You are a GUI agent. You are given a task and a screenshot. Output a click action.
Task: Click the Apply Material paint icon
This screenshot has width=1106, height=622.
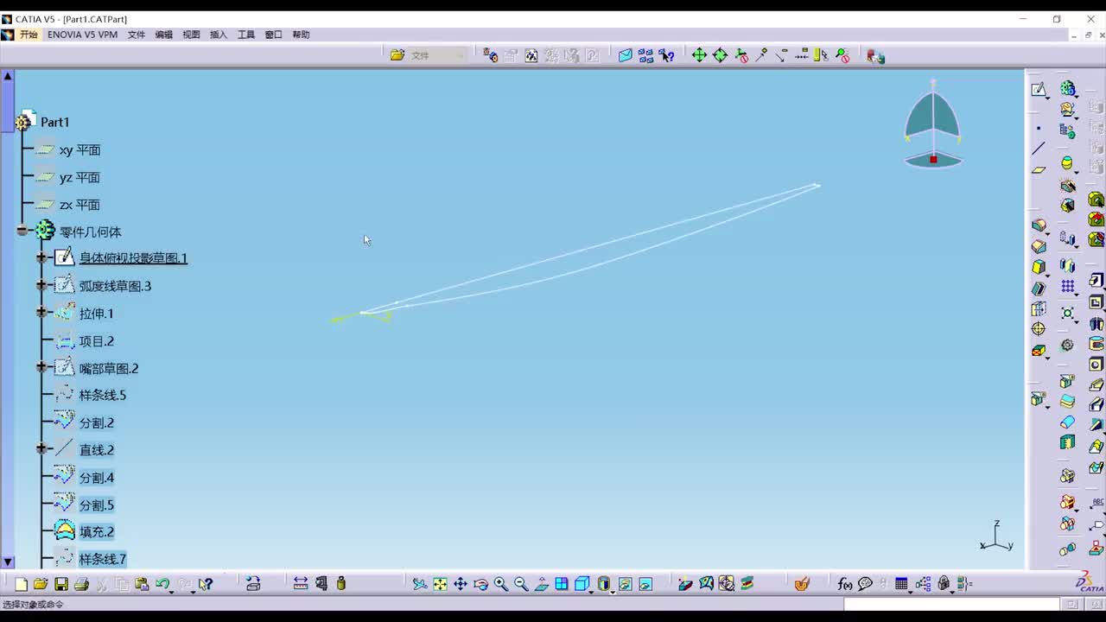point(802,584)
